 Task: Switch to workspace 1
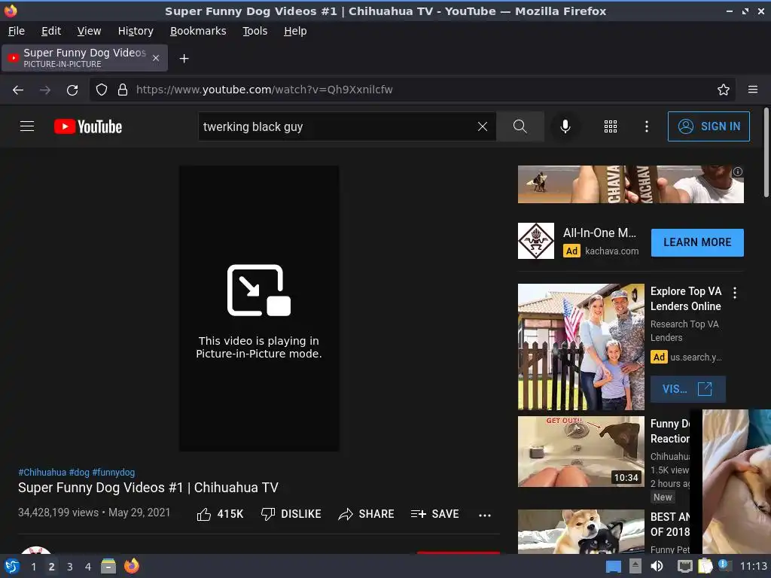point(33,567)
